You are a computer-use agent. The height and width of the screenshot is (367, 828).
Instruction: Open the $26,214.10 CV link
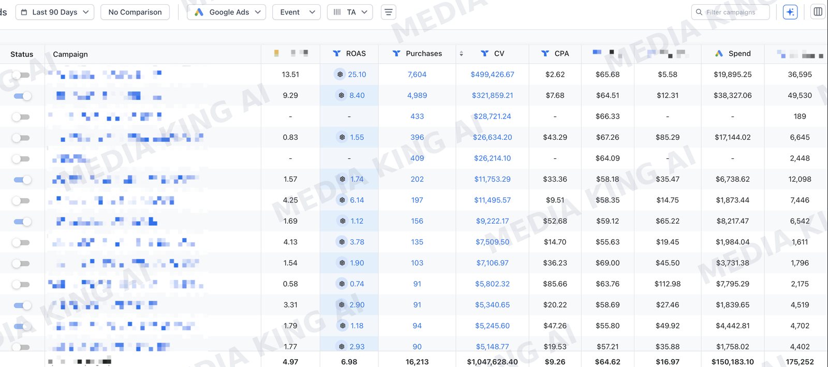(x=492, y=158)
